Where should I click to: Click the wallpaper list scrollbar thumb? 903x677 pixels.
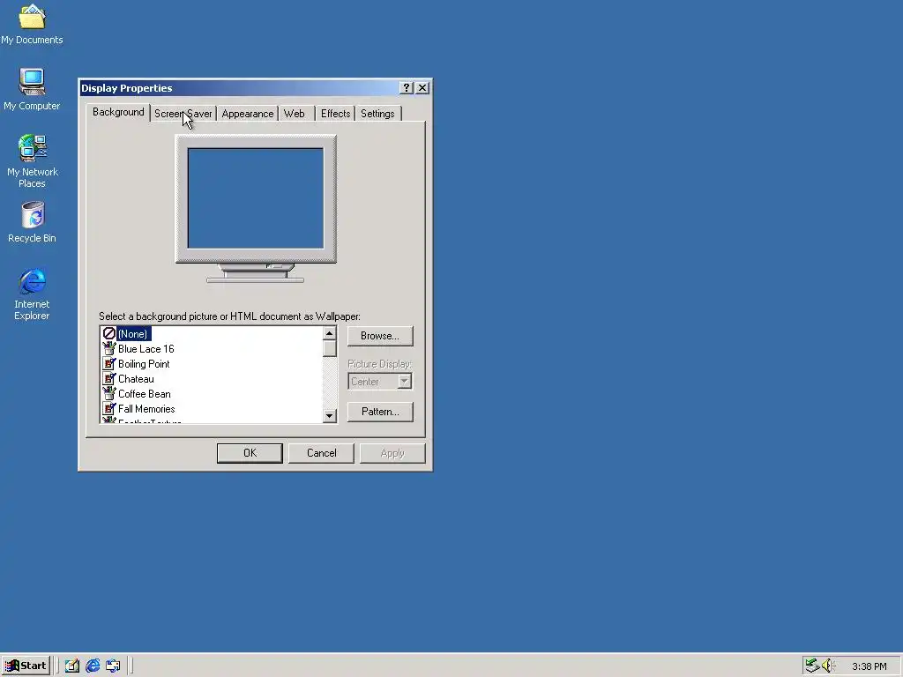[330, 349]
